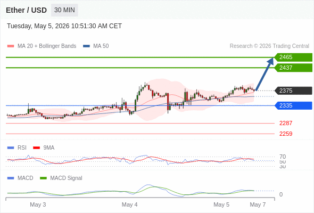Click the green 2437 resistance price tag
This screenshot has width=314, height=213.
[293, 68]
